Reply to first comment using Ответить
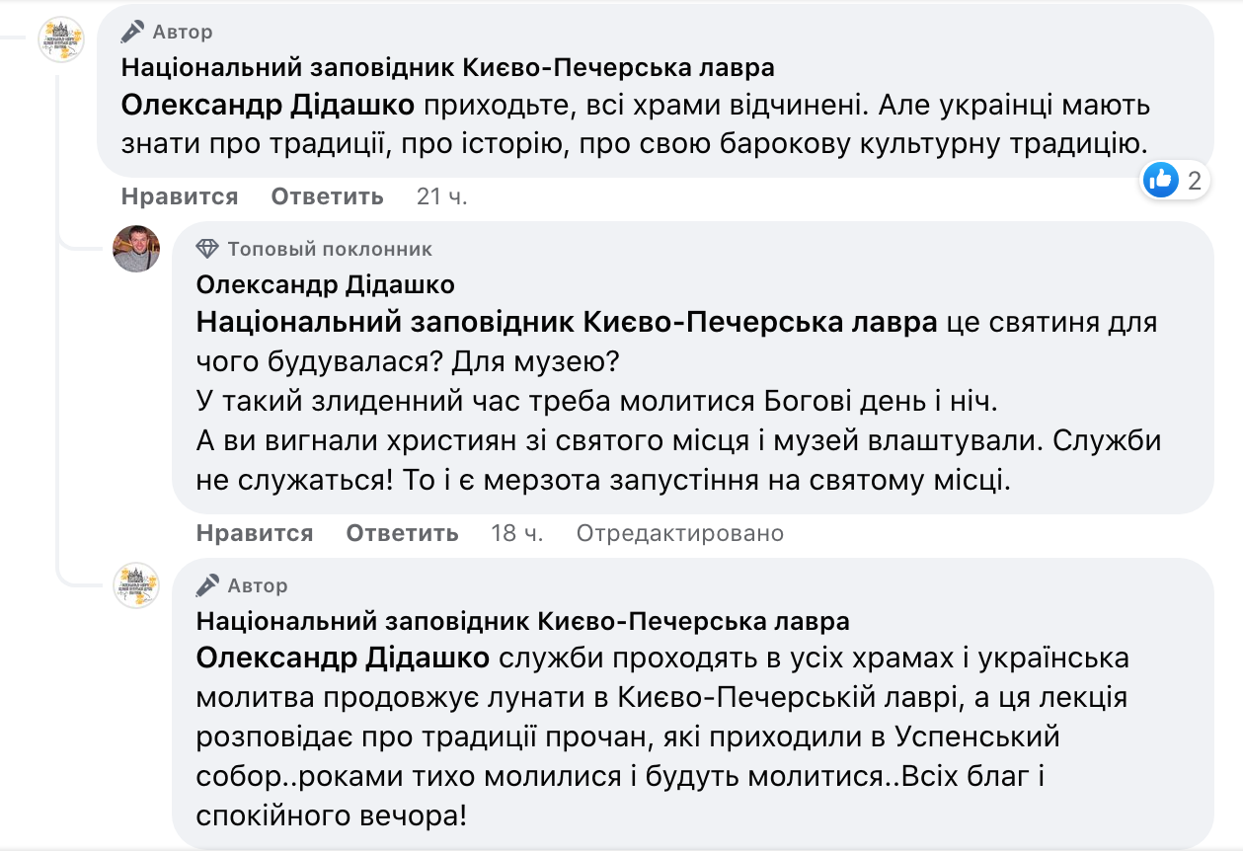 (327, 196)
